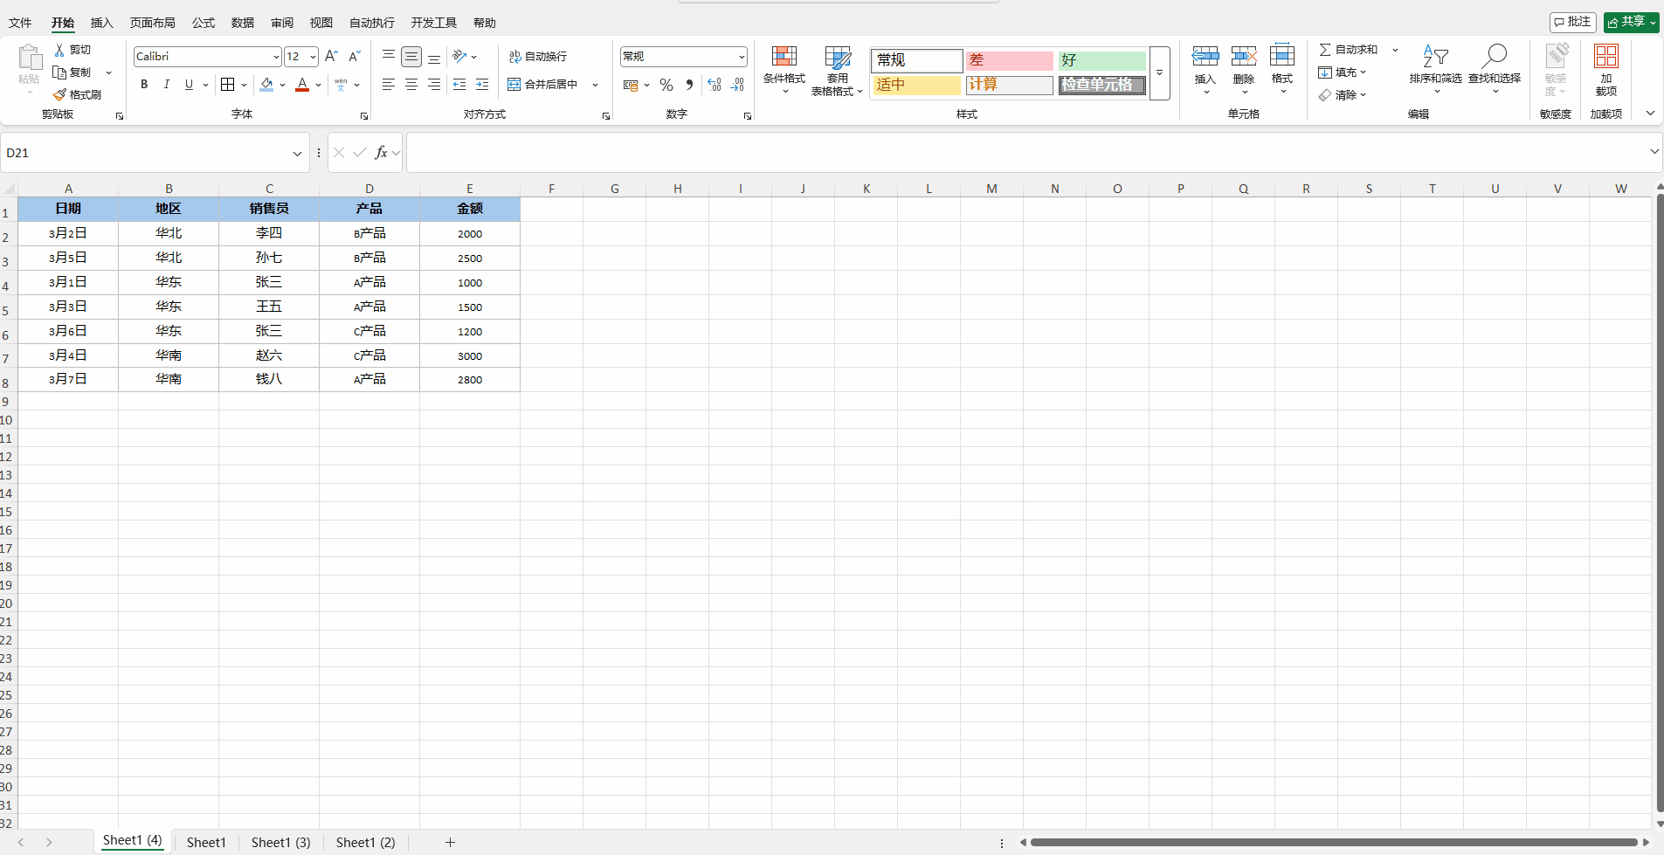Open the AutoSum (自动求和) dropdown arrow
The image size is (1664, 855).
[1395, 50]
